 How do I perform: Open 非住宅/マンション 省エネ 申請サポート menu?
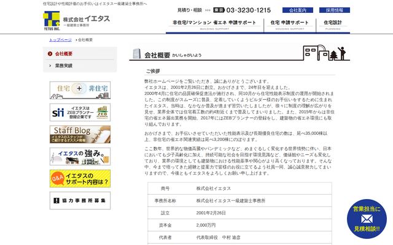point(214,25)
